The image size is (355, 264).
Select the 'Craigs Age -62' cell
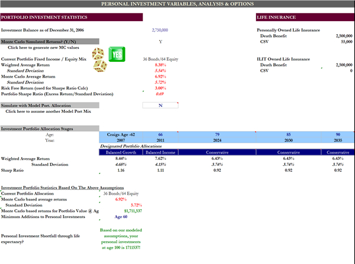click(121, 134)
